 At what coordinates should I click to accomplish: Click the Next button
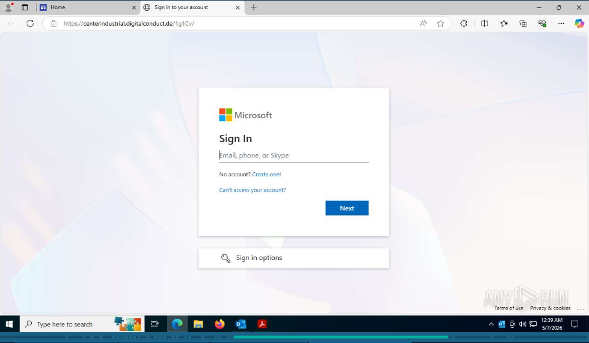347,208
